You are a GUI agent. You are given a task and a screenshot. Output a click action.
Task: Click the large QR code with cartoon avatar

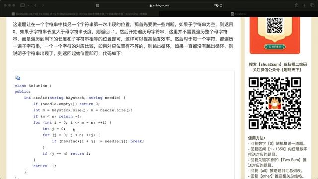(x=275, y=103)
